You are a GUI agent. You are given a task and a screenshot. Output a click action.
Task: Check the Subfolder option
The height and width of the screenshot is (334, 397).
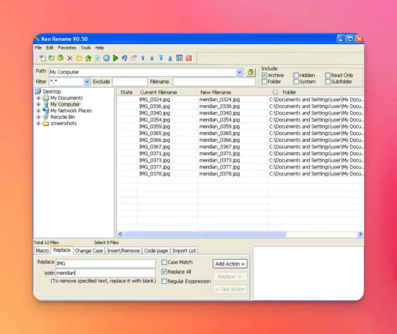point(328,82)
